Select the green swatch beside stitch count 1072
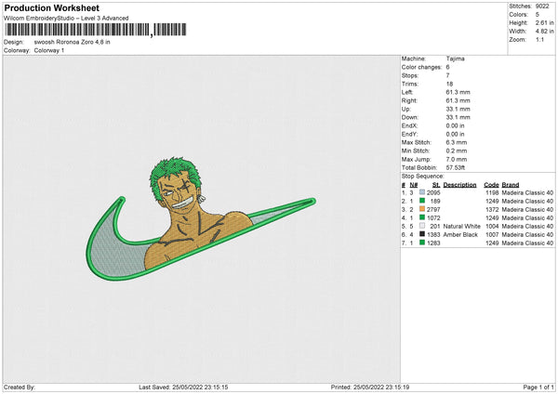 (422, 217)
